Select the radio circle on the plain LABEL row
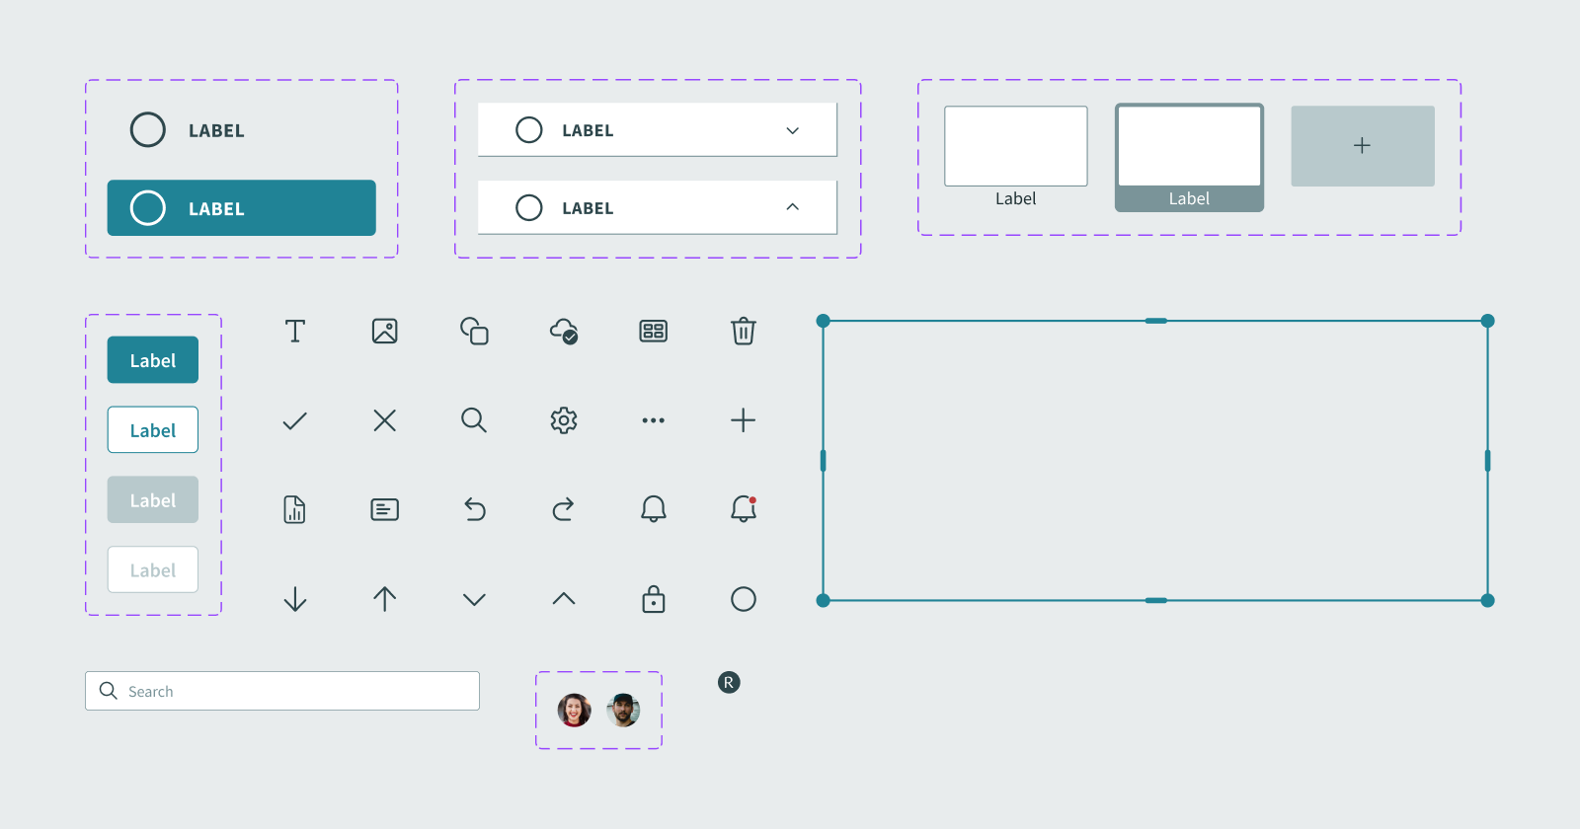 point(148,129)
